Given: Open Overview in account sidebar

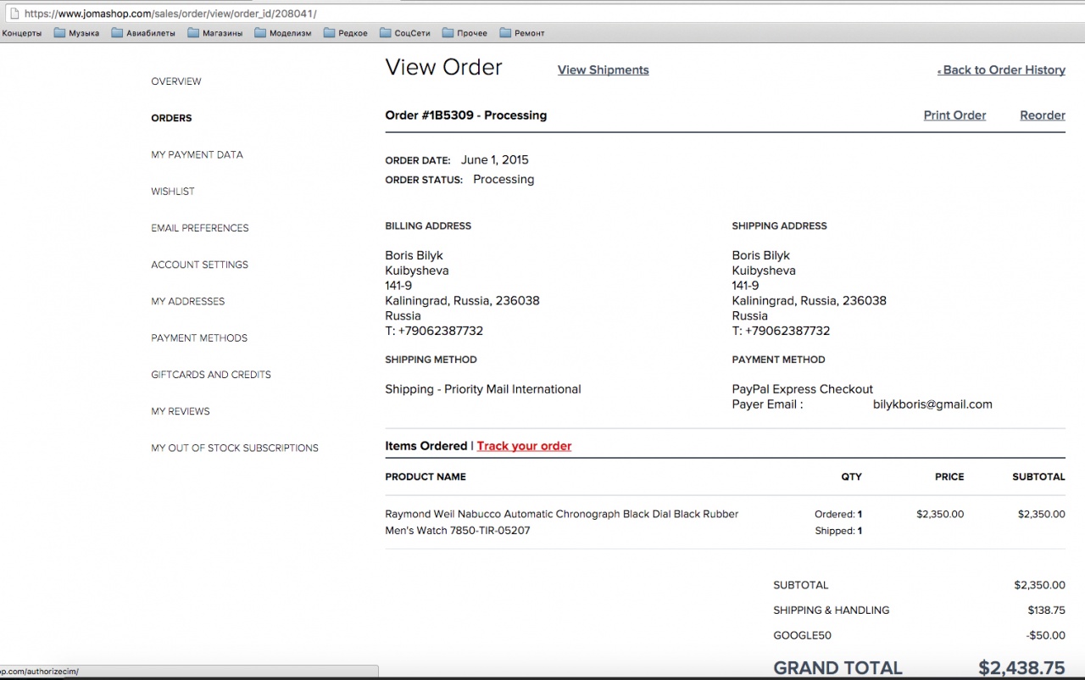Looking at the screenshot, I should 176,81.
